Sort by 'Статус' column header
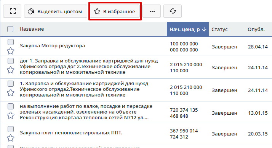Viewport: 272px width, 148px height. point(219,29)
